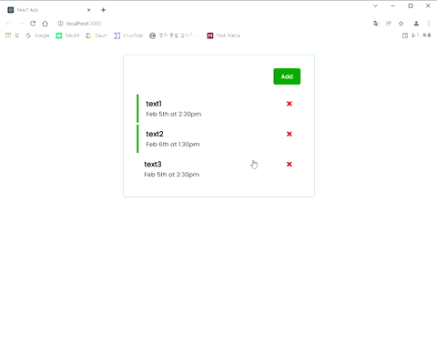Viewport: 437px width, 353px height.
Task: Delete the text2 task with its red X
Action: click(x=290, y=134)
